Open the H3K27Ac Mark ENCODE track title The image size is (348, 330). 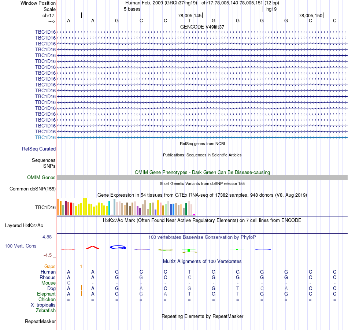click(202, 220)
